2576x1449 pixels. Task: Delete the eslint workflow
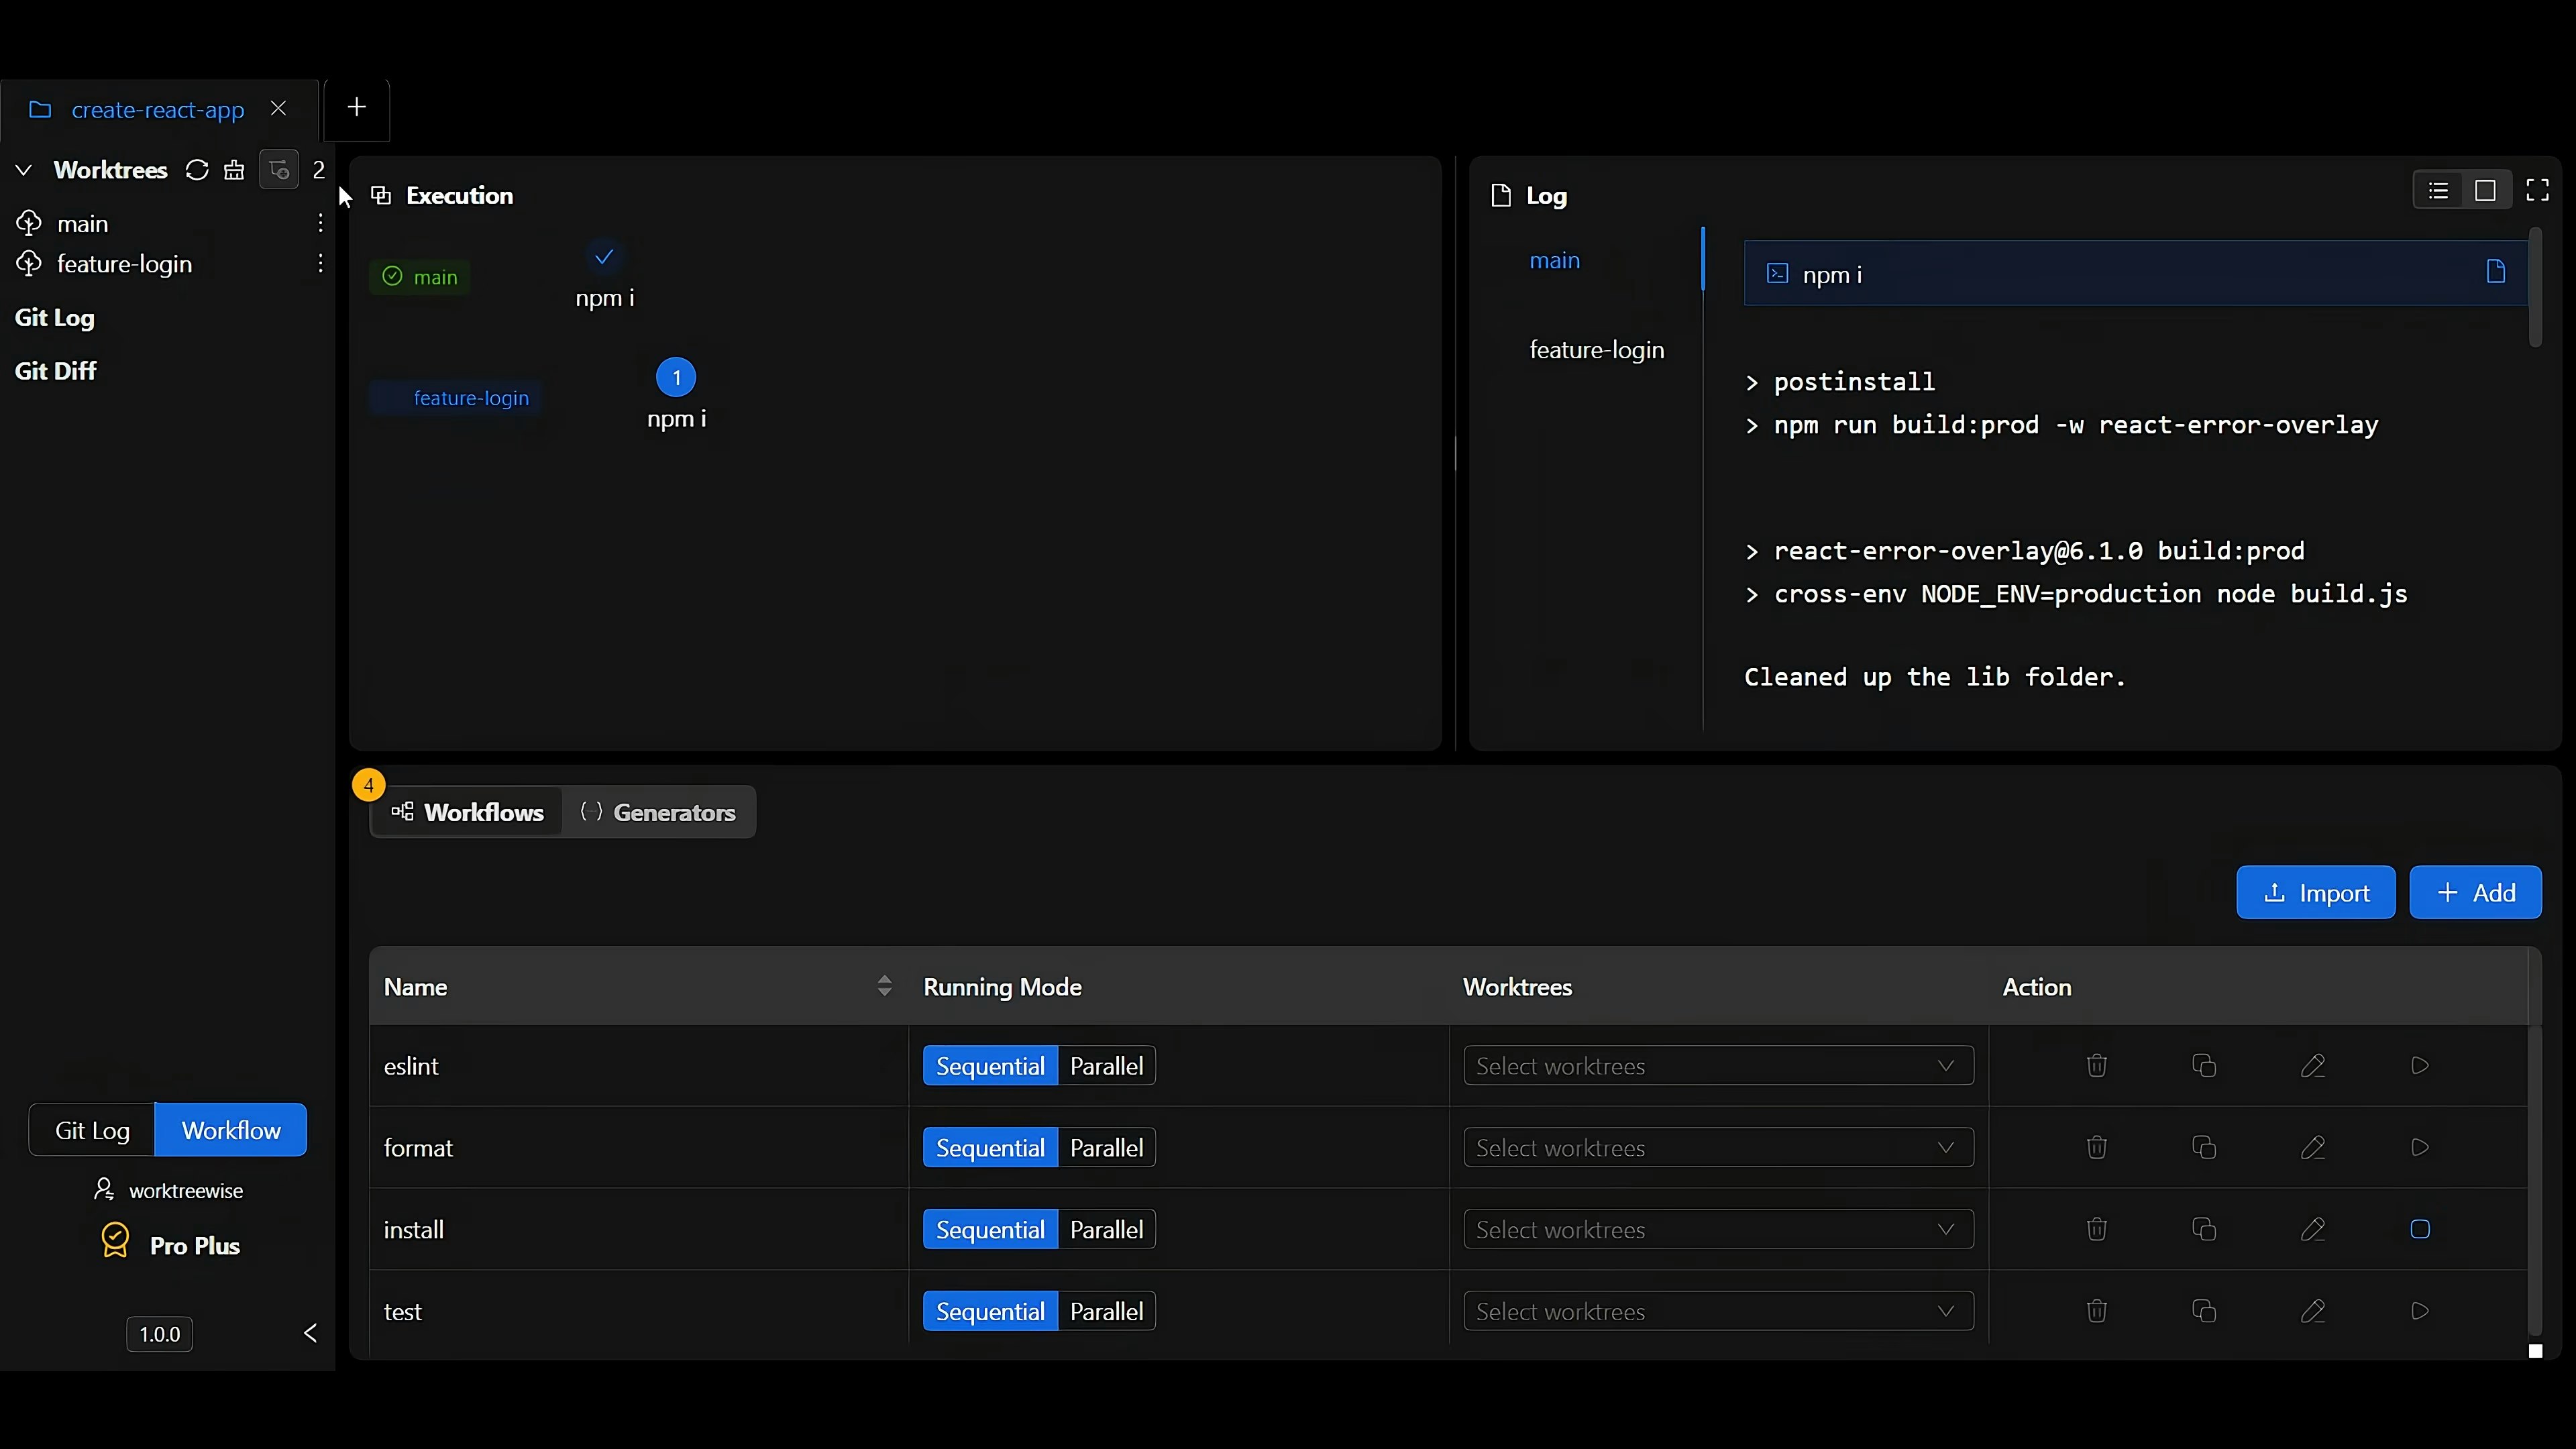point(2096,1066)
